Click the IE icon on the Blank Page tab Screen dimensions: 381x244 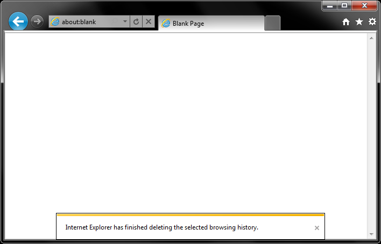pyautogui.click(x=166, y=23)
